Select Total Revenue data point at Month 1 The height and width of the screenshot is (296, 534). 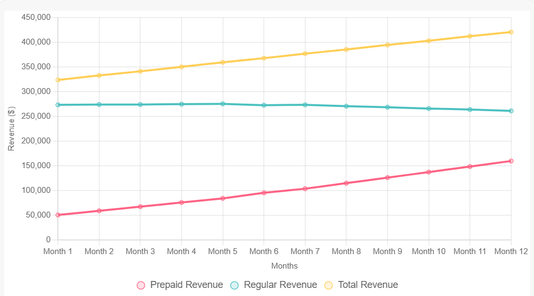tap(58, 80)
